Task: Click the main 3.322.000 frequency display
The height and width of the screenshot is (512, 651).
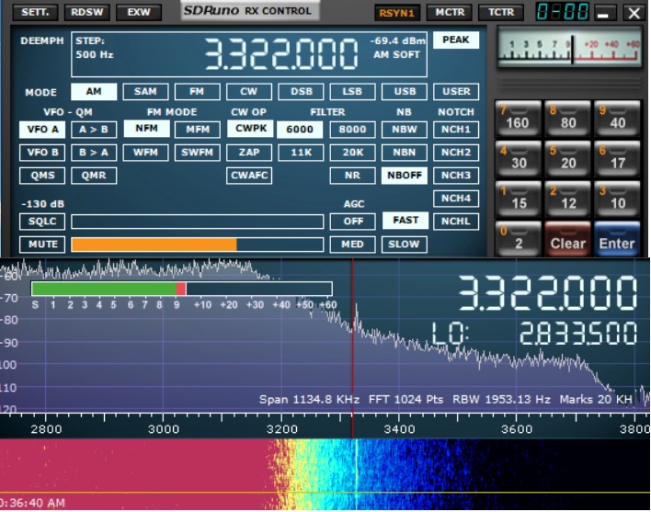Action: (x=281, y=53)
